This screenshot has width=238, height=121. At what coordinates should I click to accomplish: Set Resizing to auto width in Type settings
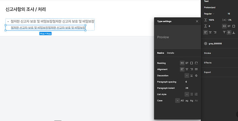pos(182,63)
